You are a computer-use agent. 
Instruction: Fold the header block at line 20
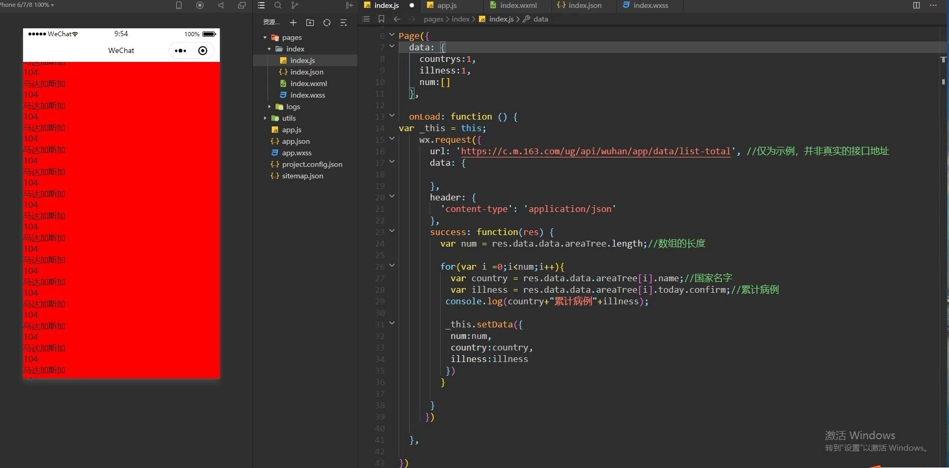click(392, 197)
